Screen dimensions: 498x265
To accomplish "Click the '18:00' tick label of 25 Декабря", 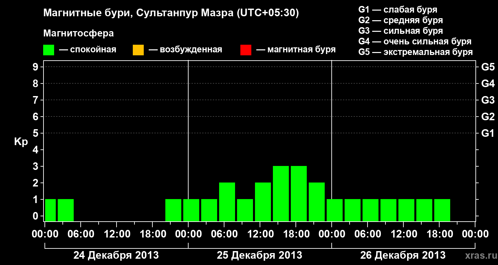I will 296,234.
